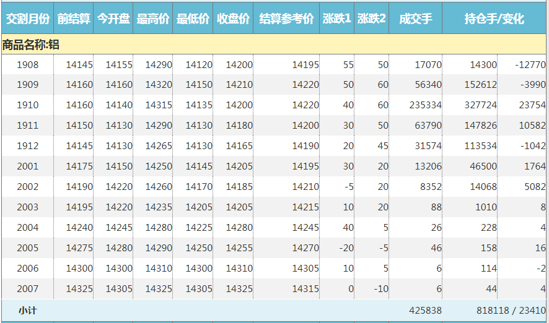Screen dimensions: 549x323
Task: Select the 收盘价 column header
Action: [233, 19]
